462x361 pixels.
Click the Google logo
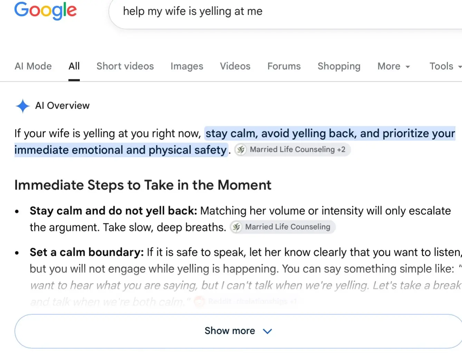click(45, 11)
